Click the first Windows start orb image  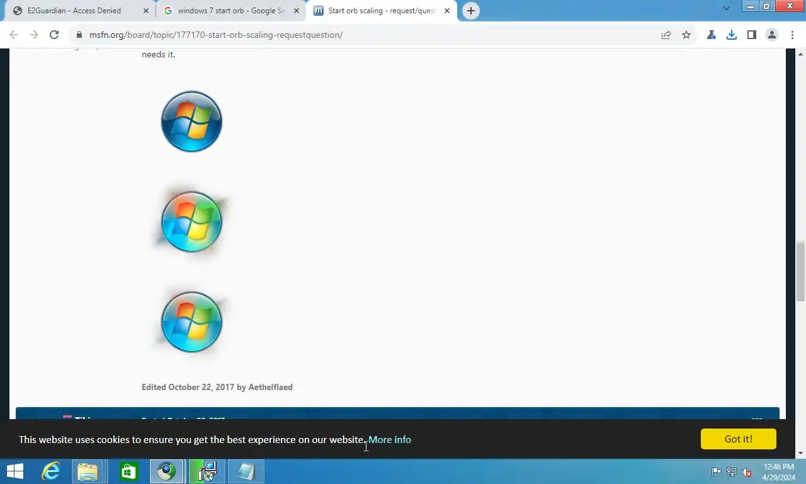[x=191, y=121]
